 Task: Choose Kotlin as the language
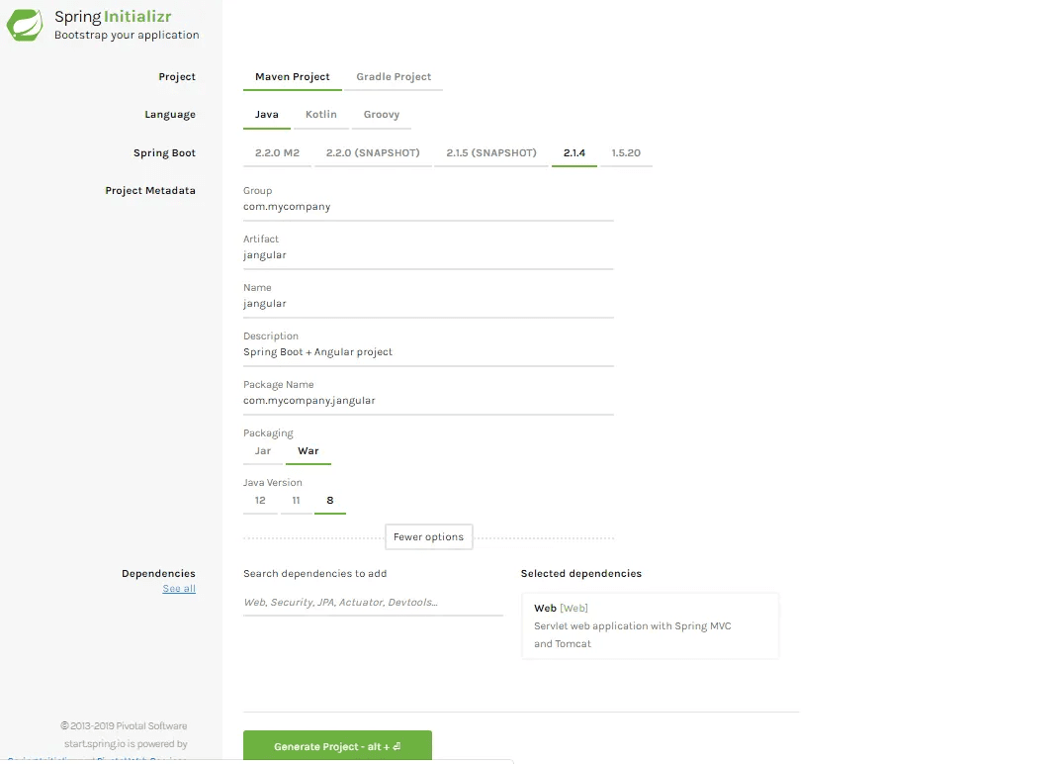320,115
